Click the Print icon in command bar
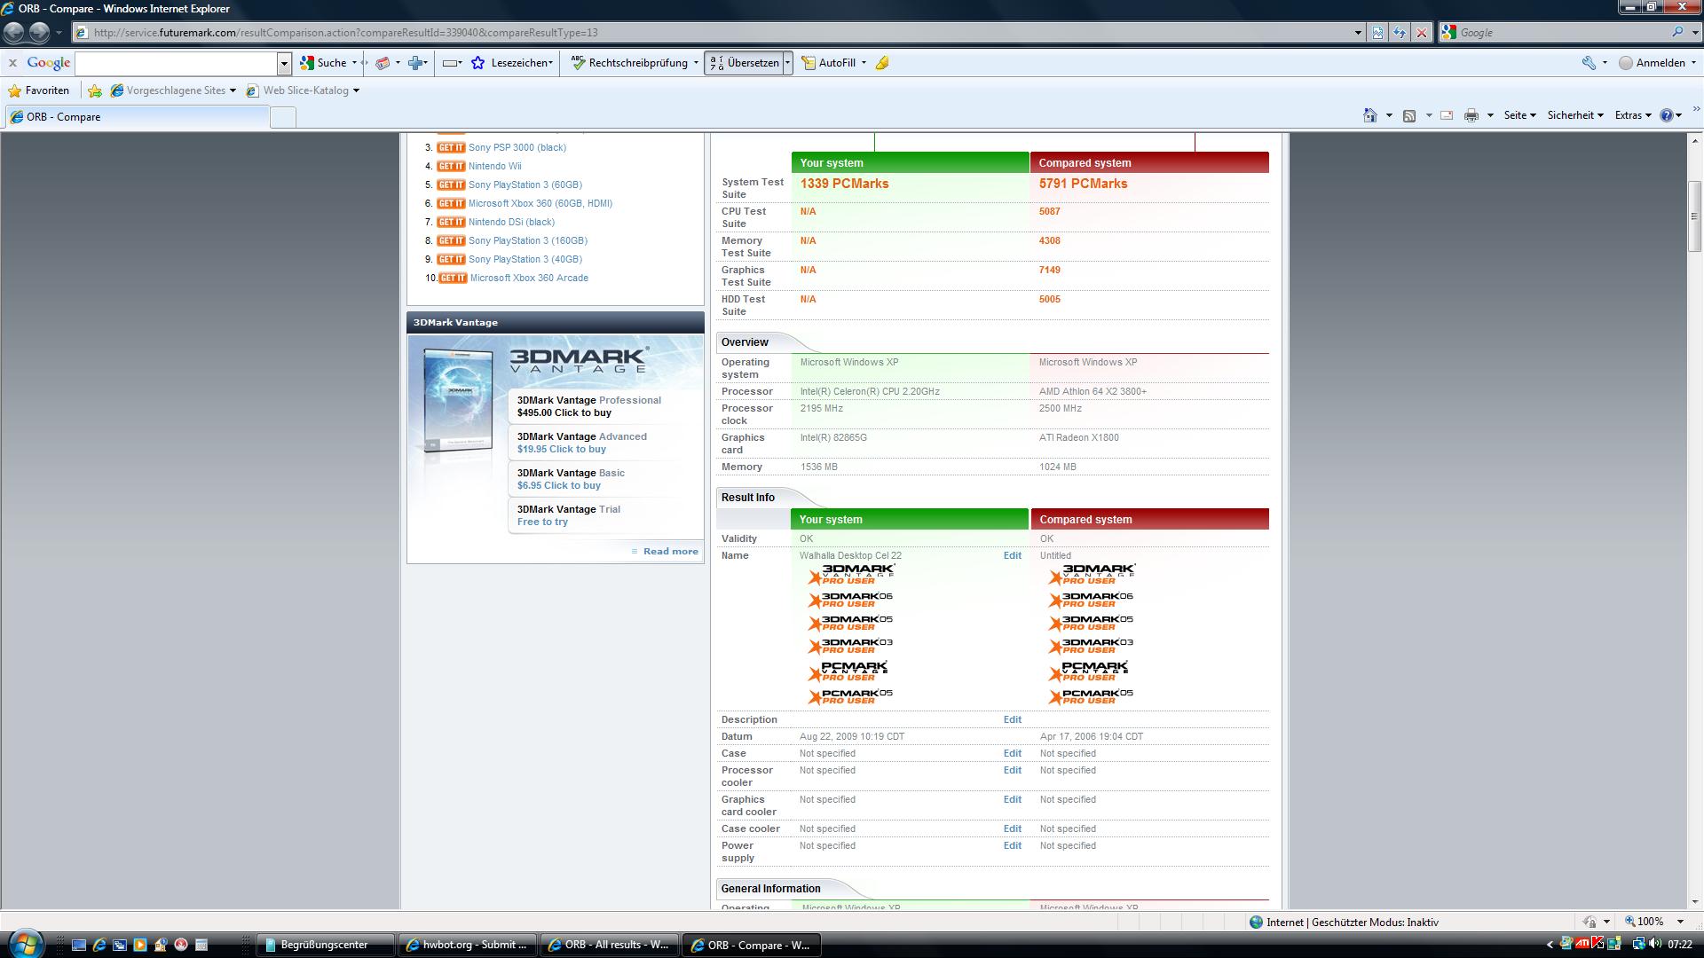The width and height of the screenshot is (1704, 958). [1471, 115]
